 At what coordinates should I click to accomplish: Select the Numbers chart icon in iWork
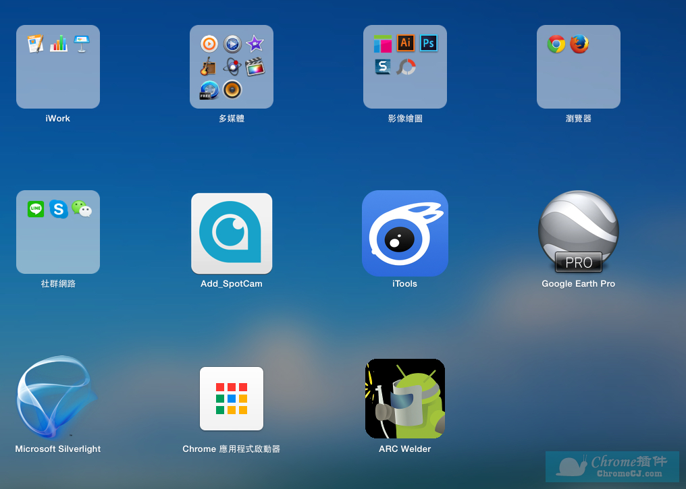tap(59, 44)
